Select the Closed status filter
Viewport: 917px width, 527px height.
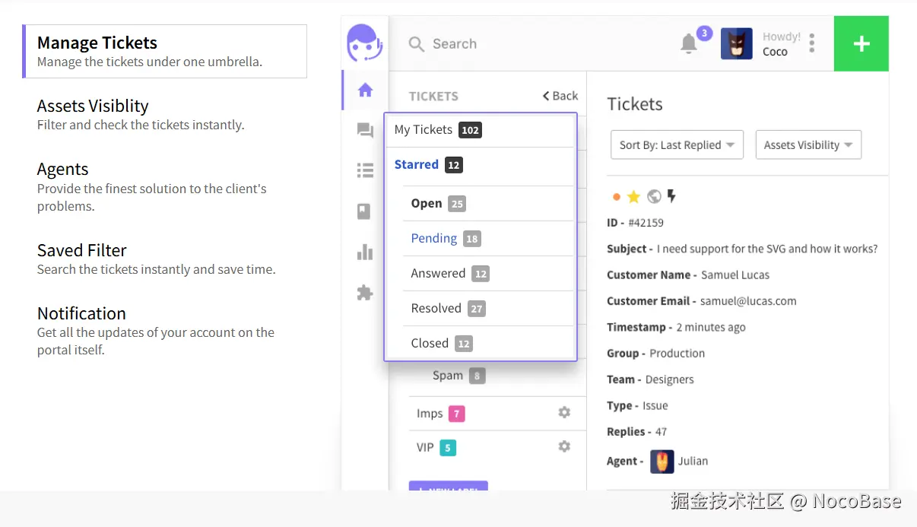(x=487, y=343)
